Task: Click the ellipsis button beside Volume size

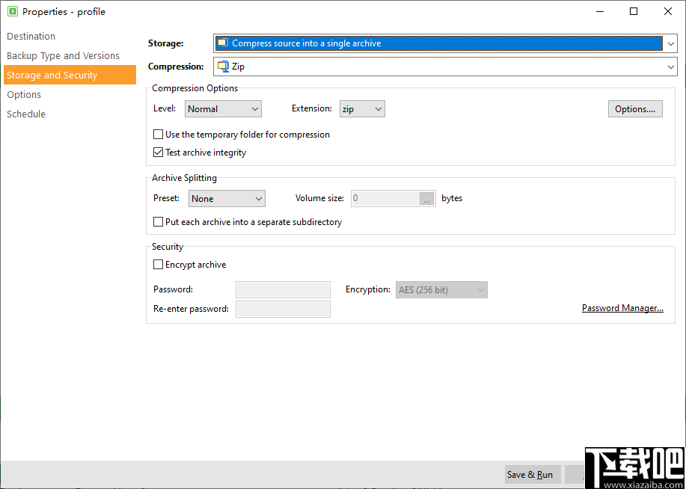Action: 426,199
